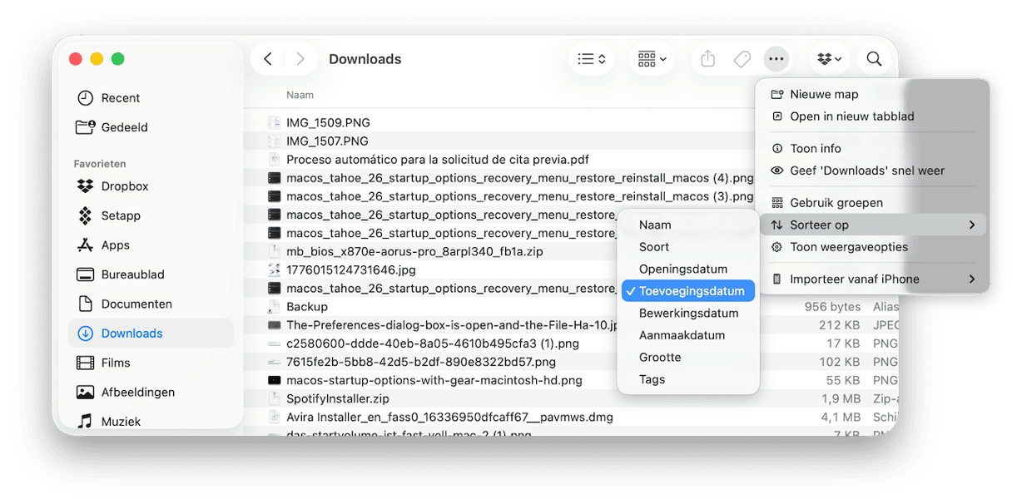The width and height of the screenshot is (1012, 504).
Task: Select Proceso automático para la solicitud pdf
Action: (438, 160)
